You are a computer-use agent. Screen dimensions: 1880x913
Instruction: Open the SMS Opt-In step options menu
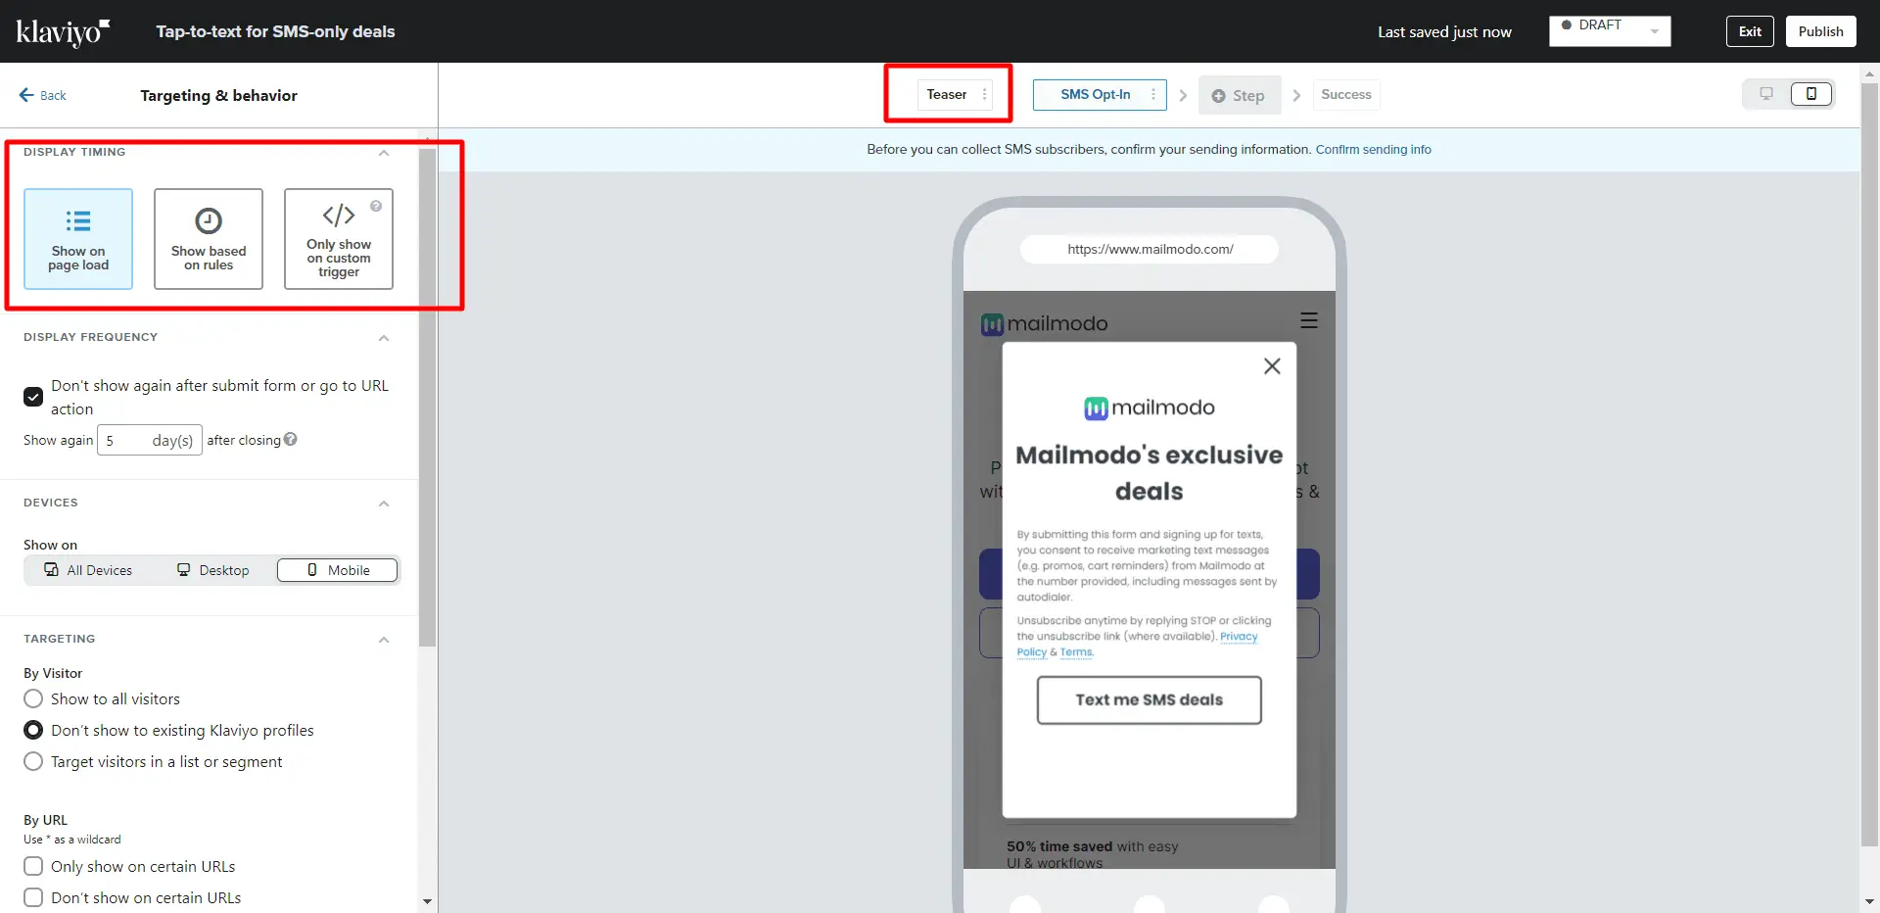(x=1153, y=94)
